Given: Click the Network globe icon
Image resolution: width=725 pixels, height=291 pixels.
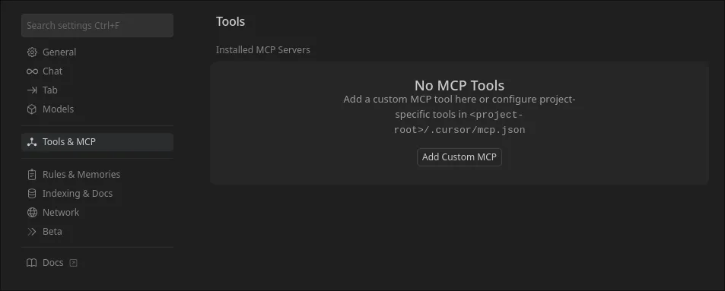Looking at the screenshot, I should [x=32, y=213].
